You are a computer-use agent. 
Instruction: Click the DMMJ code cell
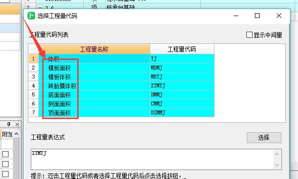pyautogui.click(x=182, y=95)
